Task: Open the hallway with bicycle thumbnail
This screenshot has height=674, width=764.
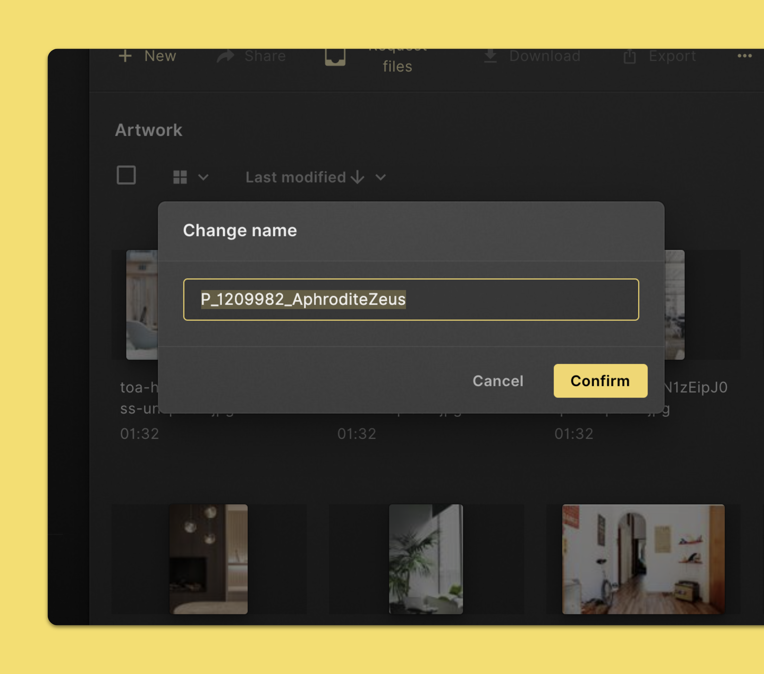Action: [643, 559]
